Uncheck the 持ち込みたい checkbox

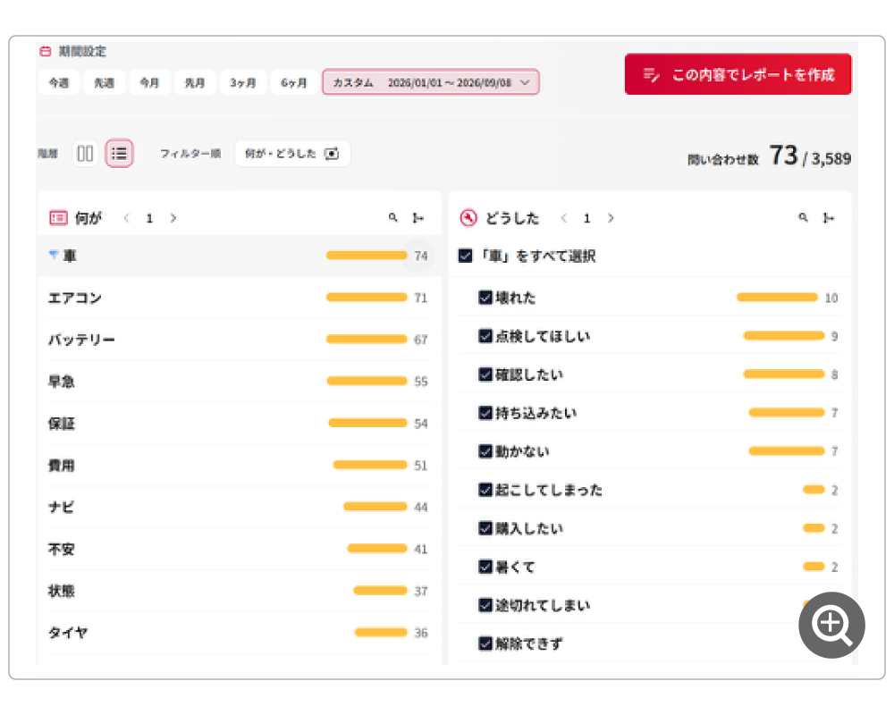click(485, 413)
